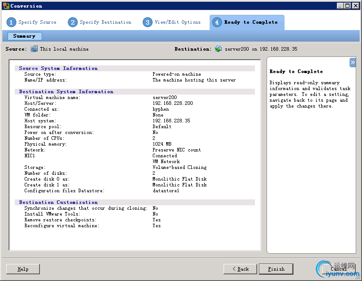Click the Conversion app icon in title bar

point(6,6)
